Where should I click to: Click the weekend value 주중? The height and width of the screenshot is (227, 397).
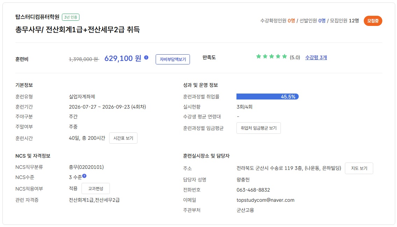click(x=73, y=126)
